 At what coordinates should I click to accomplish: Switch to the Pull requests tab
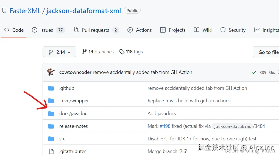[96, 30]
